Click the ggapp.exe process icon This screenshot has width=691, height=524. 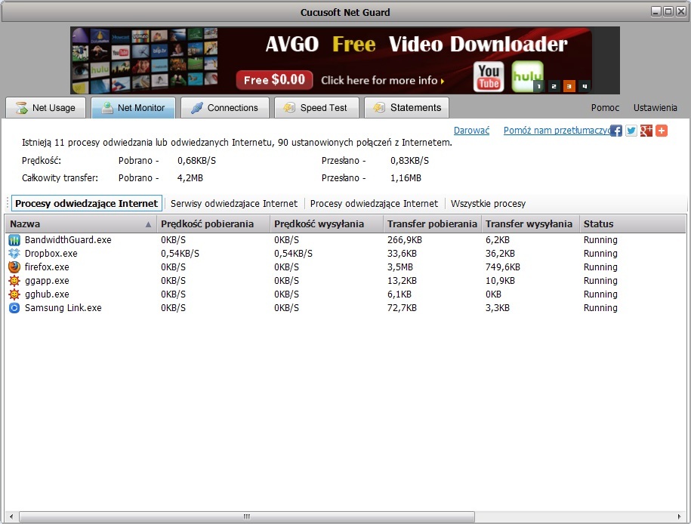click(14, 281)
